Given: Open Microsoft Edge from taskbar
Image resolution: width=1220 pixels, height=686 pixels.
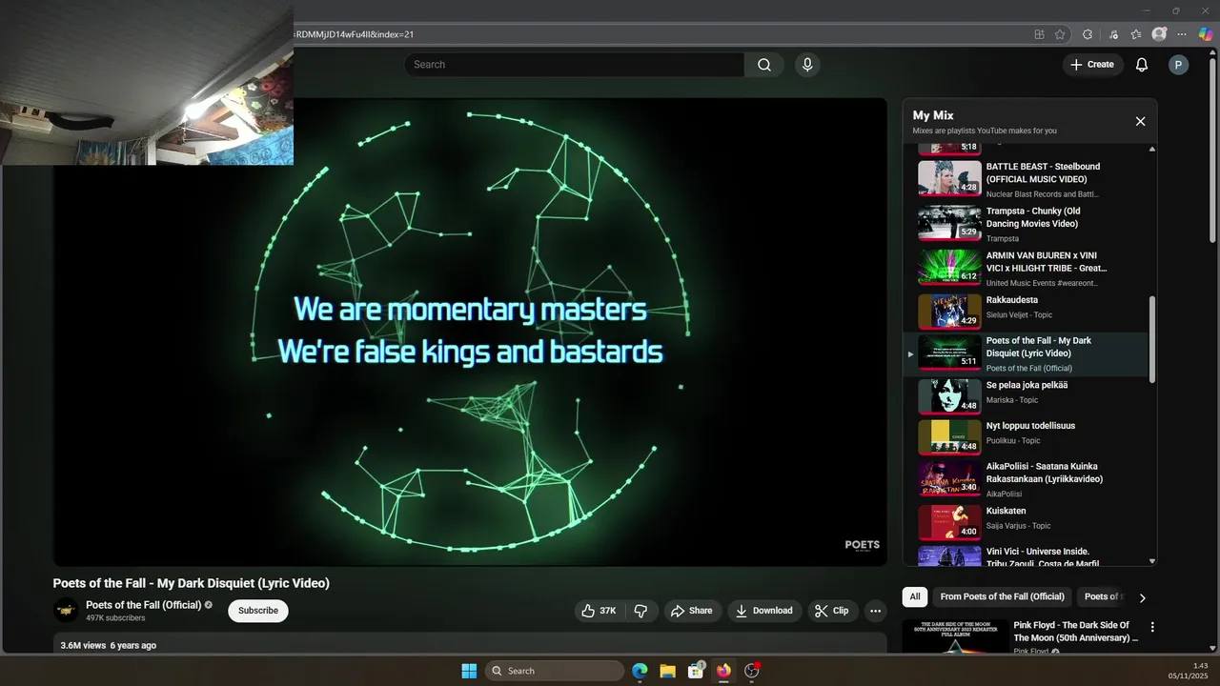Looking at the screenshot, I should click(x=640, y=671).
